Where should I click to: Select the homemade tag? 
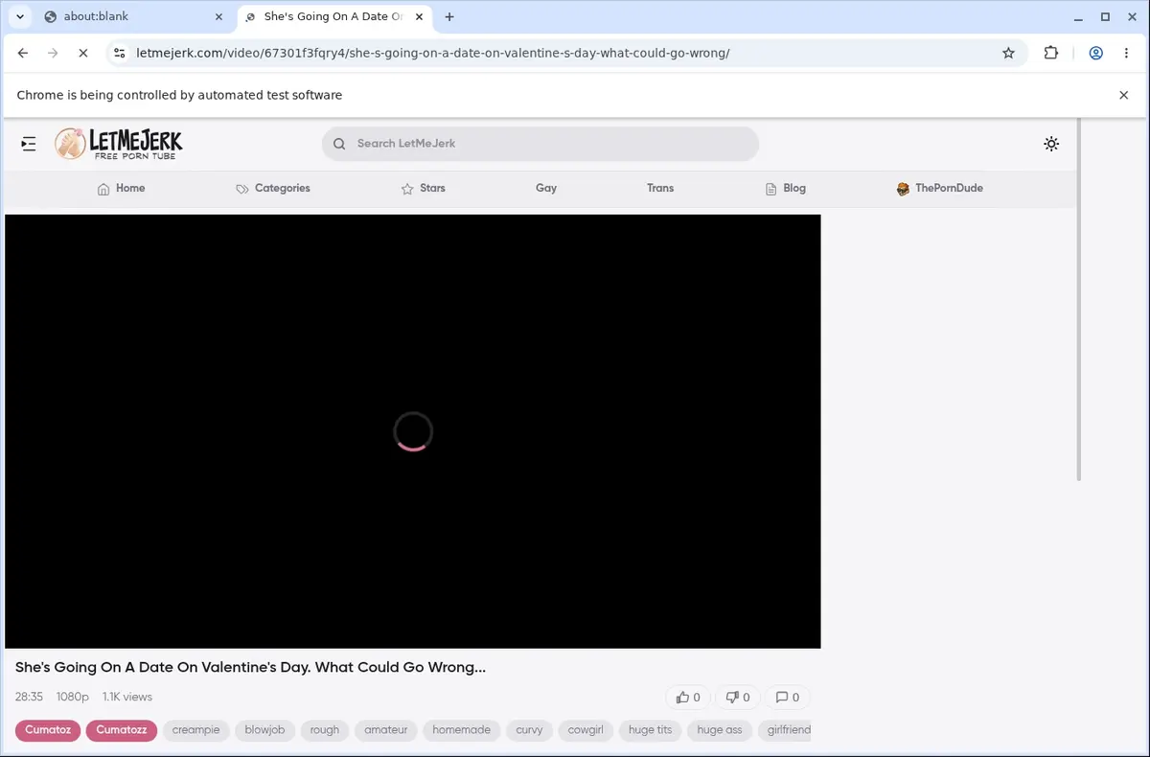pos(461,730)
